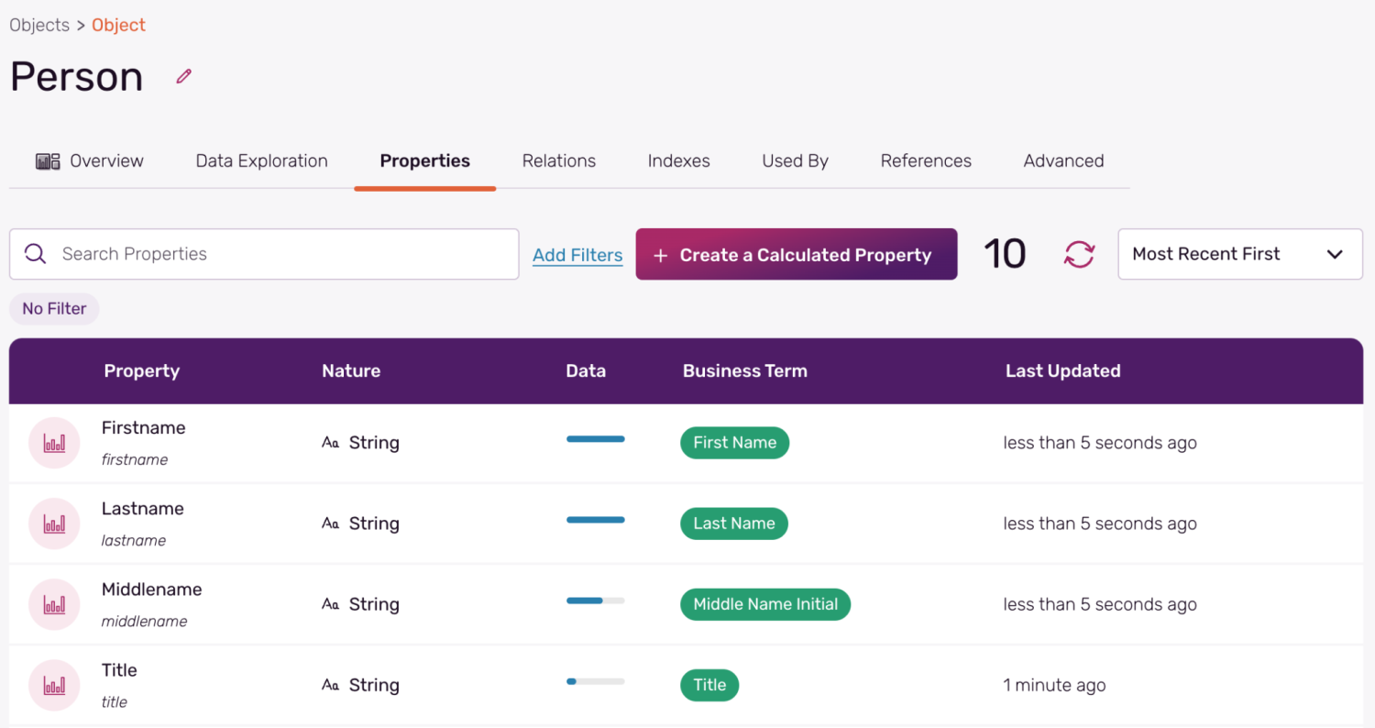The height and width of the screenshot is (728, 1375).
Task: Click the chart icon for Title row
Action: (54, 685)
